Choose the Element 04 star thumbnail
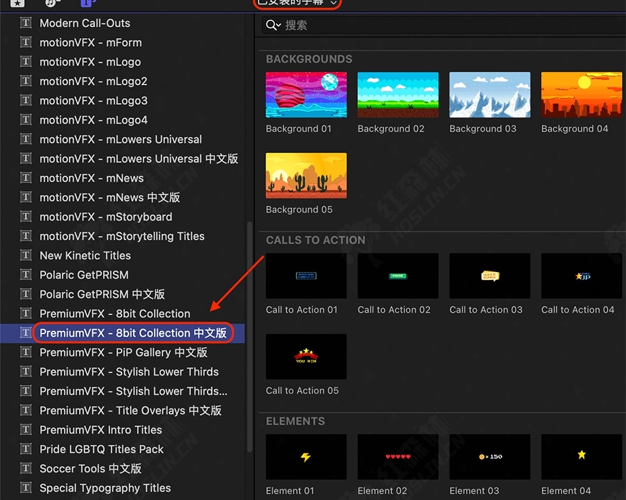 pos(582,457)
